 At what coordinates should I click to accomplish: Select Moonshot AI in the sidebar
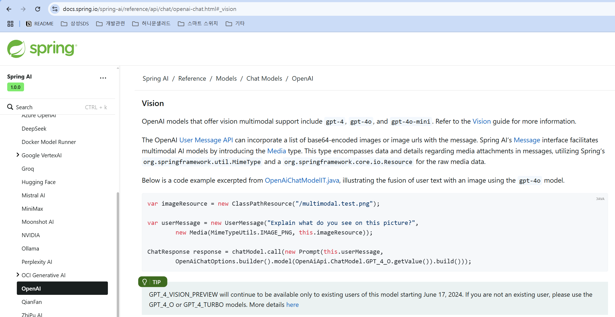[x=38, y=222]
